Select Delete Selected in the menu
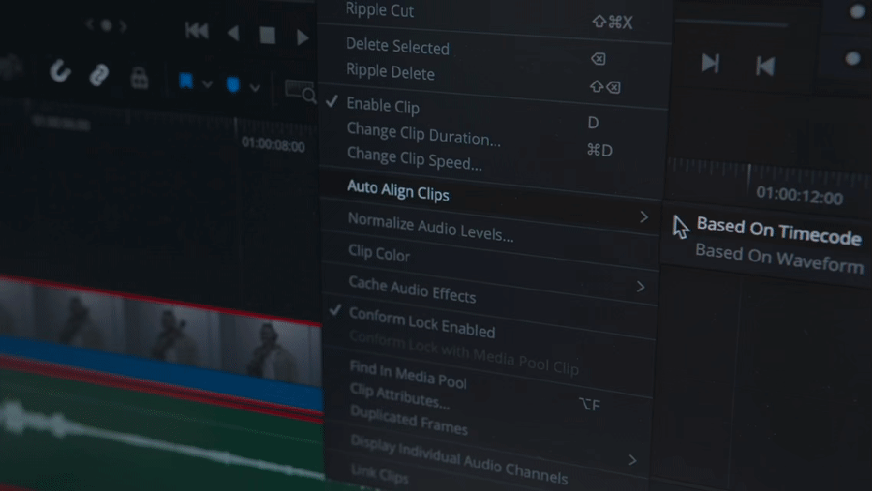This screenshot has width=872, height=491. (x=398, y=46)
